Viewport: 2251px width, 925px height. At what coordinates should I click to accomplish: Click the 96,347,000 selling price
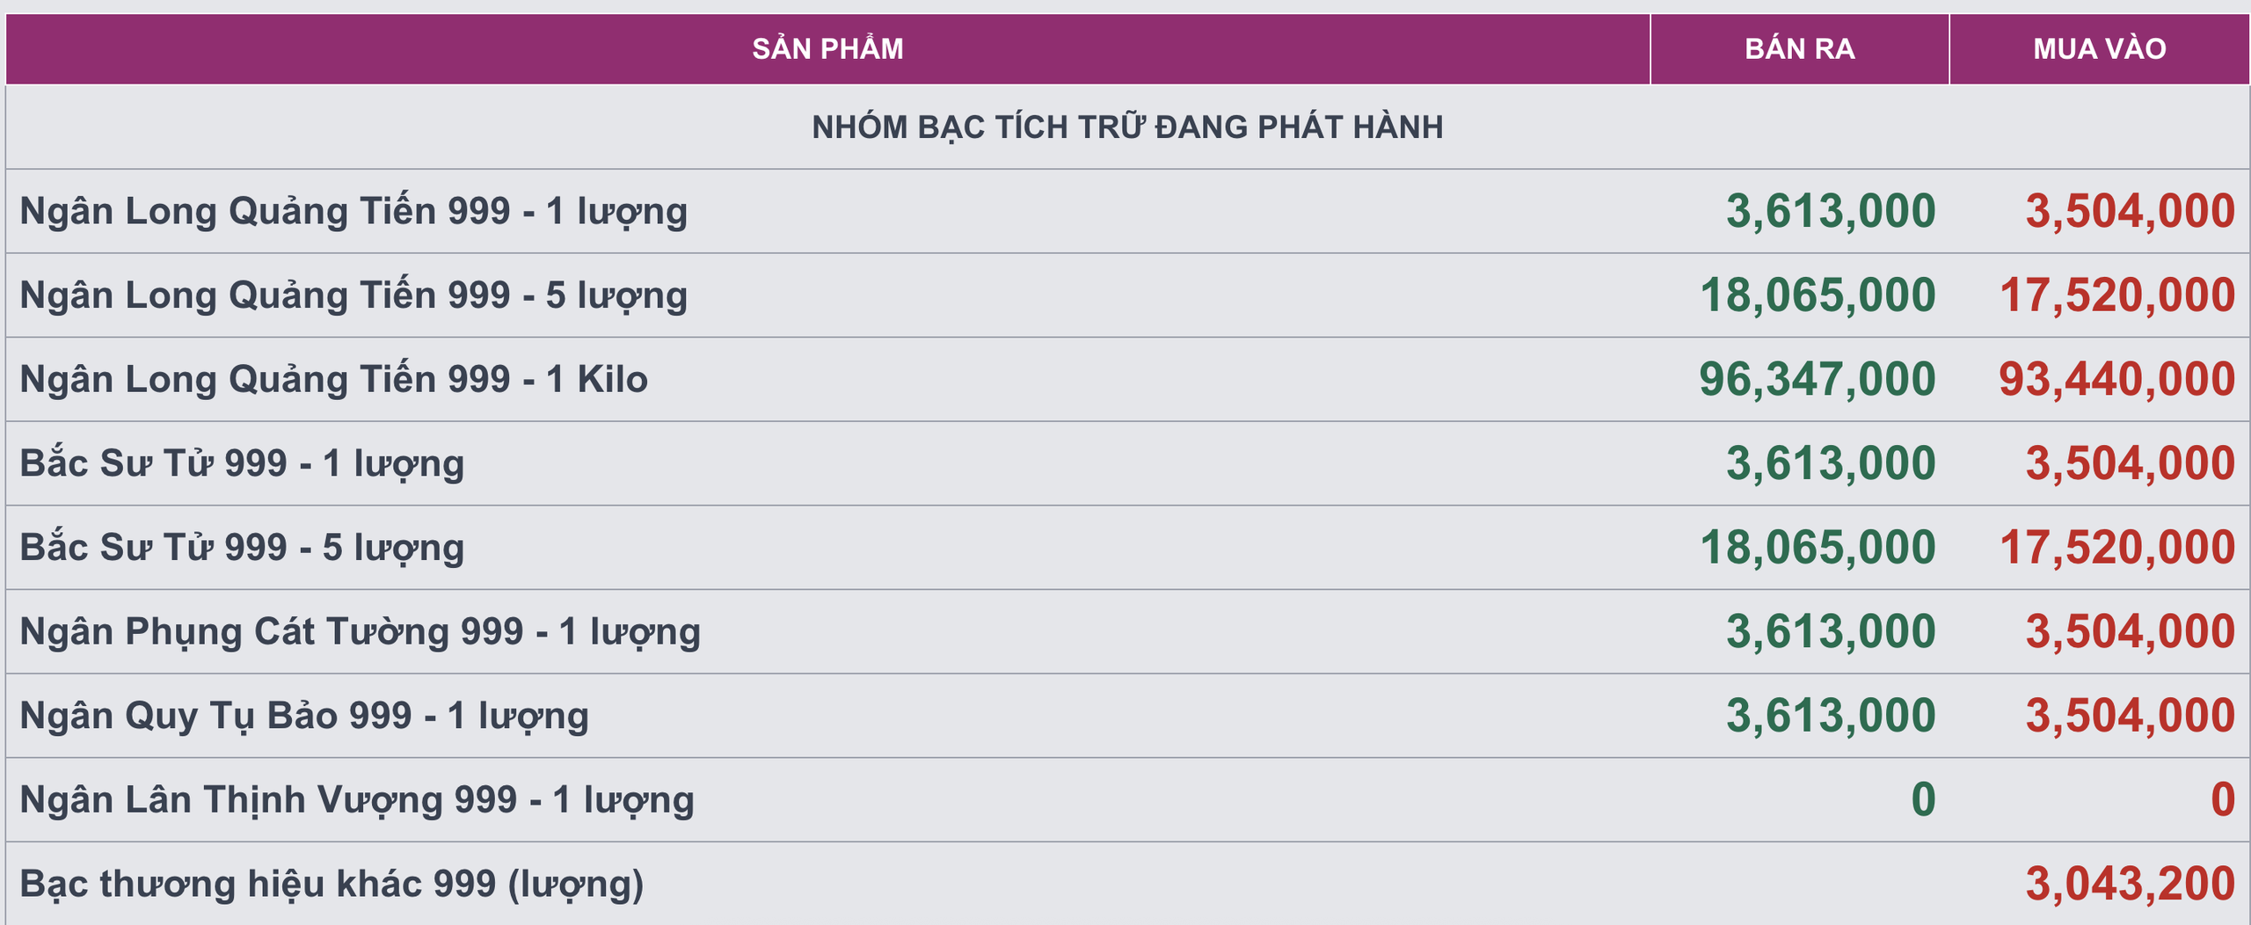(x=1817, y=379)
